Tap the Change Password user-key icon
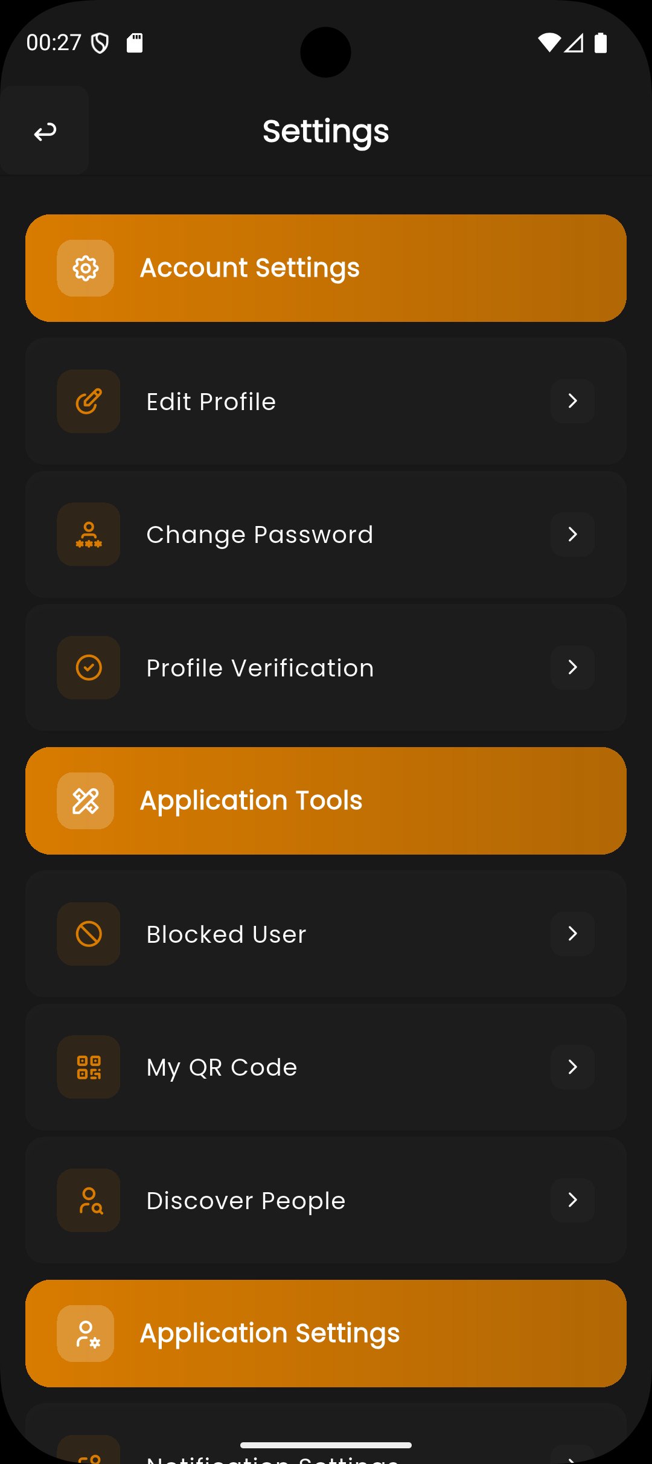This screenshot has width=652, height=1464. pos(89,535)
